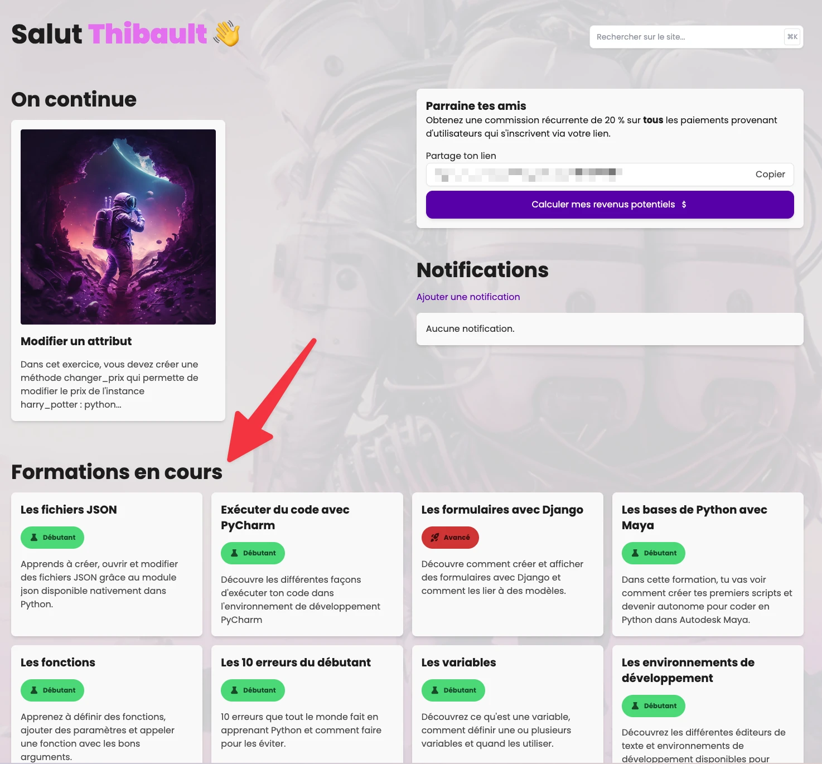Image resolution: width=822 pixels, height=764 pixels.
Task: Open Les environnements de développement course
Action: [x=688, y=670]
